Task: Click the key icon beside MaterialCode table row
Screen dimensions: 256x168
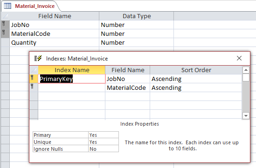Action: [x=4, y=33]
